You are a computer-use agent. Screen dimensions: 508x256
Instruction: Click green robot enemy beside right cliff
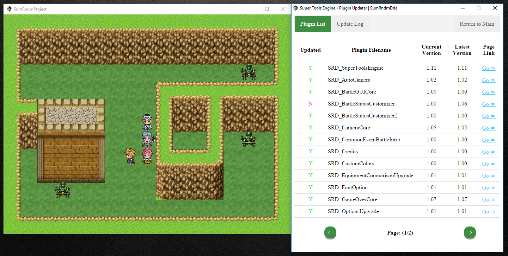pos(249,140)
